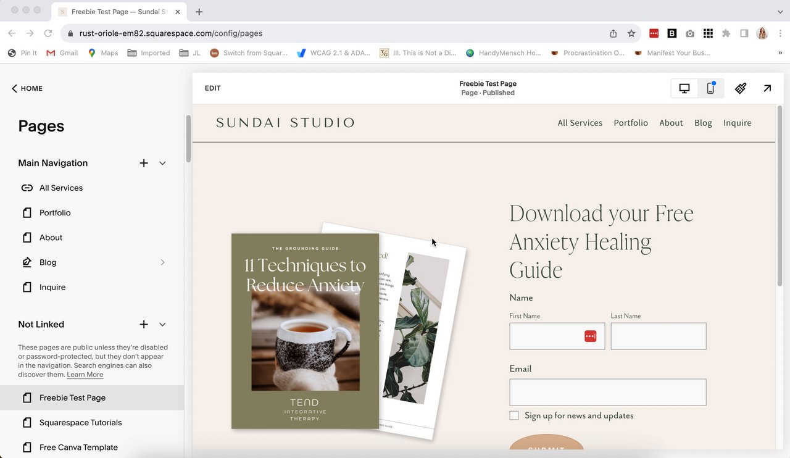This screenshot has width=790, height=458.
Task: Open the Chrome profile avatar
Action: tap(762, 33)
